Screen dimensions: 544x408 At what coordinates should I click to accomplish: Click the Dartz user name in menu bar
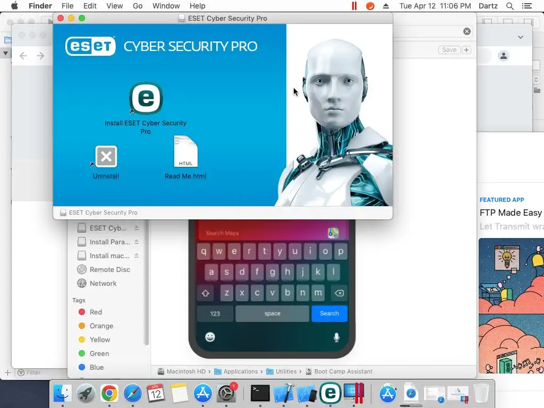[488, 6]
